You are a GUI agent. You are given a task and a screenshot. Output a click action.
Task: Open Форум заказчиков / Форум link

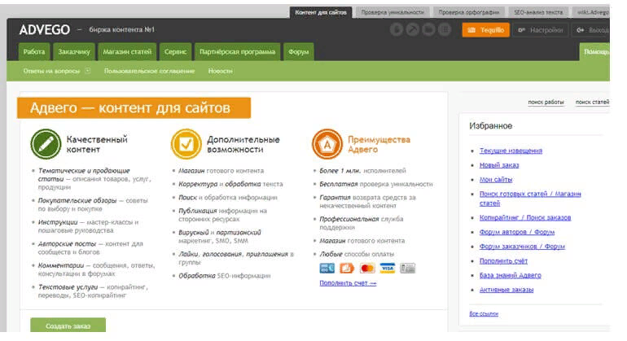(x=522, y=247)
